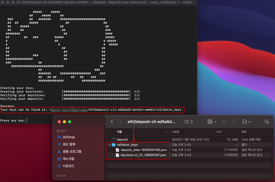Select AirDrop in the Finder sidebar
Viewport: 275px width, 182px height.
(x=69, y=137)
